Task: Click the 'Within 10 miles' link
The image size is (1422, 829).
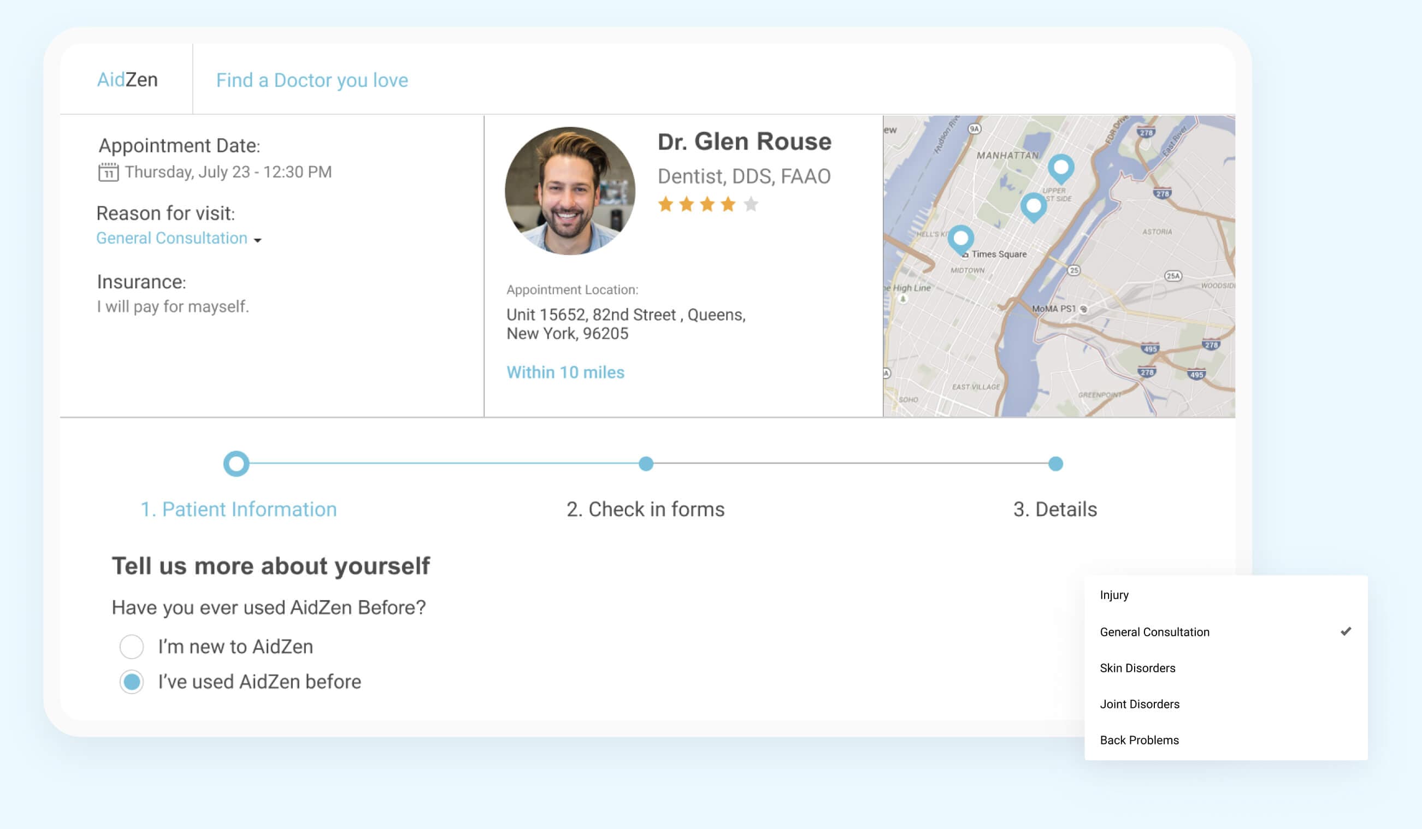Action: (x=565, y=372)
